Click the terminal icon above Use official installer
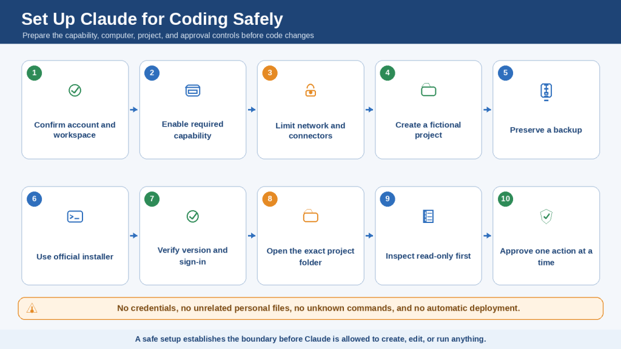The width and height of the screenshot is (621, 349). tap(75, 216)
